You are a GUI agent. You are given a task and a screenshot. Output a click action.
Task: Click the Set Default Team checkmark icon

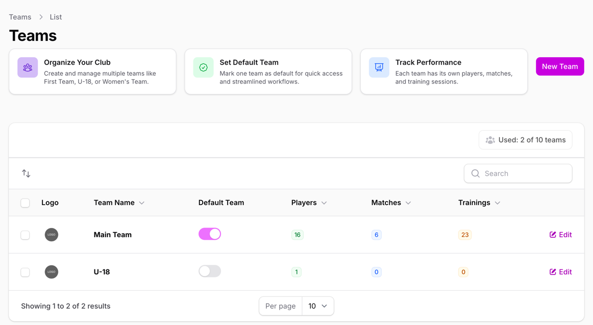pyautogui.click(x=203, y=67)
